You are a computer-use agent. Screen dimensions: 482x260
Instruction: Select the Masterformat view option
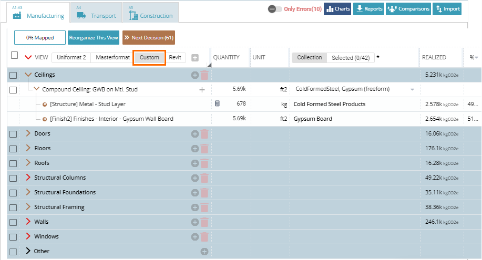click(112, 57)
